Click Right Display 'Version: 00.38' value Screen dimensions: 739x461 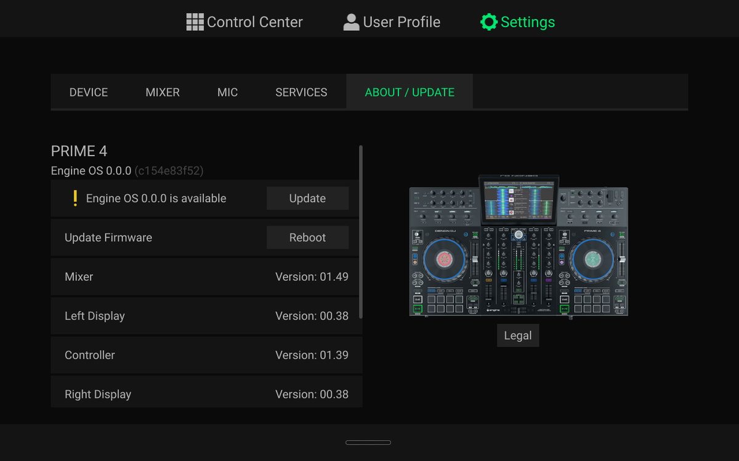point(312,395)
